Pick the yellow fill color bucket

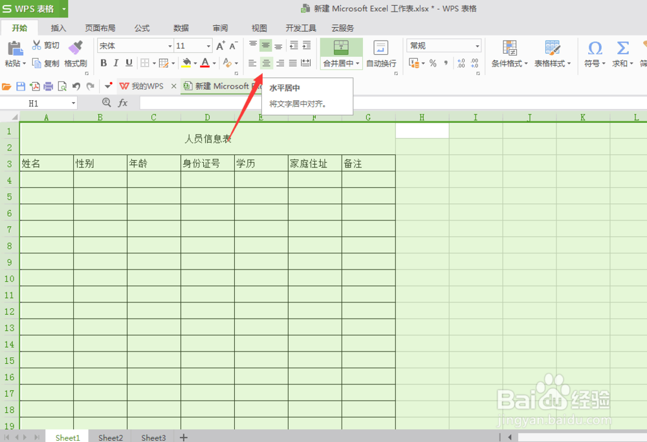[x=186, y=63]
